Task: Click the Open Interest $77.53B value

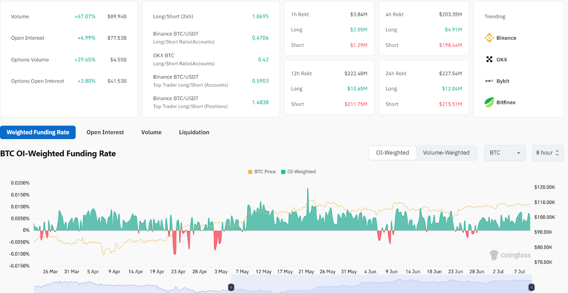Action: (x=117, y=38)
